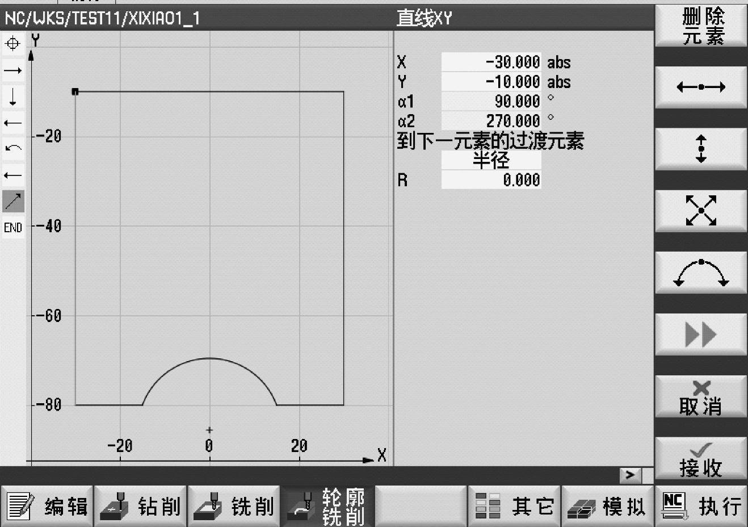Click the END contour marker
Screen dimensions: 748x527
[12, 228]
